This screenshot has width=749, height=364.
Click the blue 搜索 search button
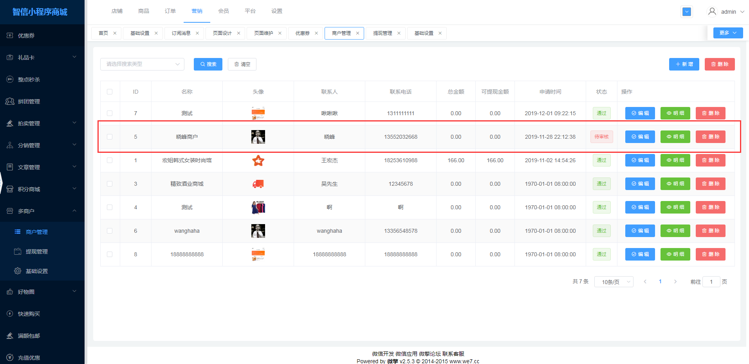pyautogui.click(x=208, y=64)
